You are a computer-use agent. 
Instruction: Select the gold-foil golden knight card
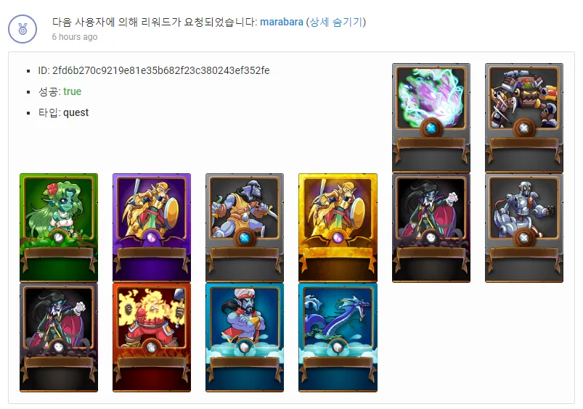tap(338, 228)
